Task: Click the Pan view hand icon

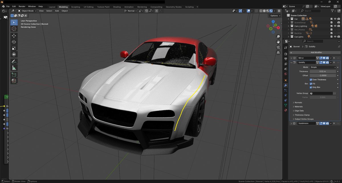Action: [278, 42]
